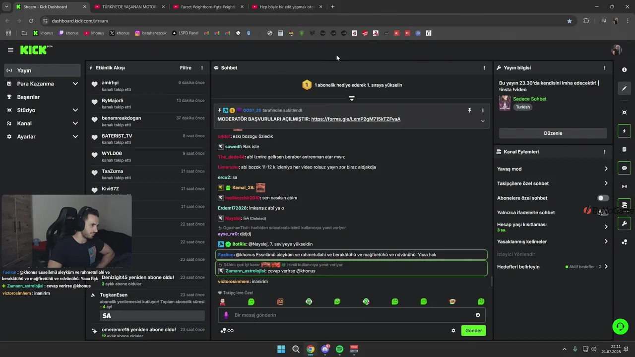Image resolution: width=635 pixels, height=357 pixels.
Task: Click the pencil edit icon in right rail
Action: pos(625,88)
